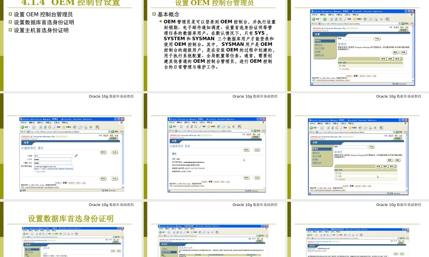Viewport: 429px width, 257px height.
Task: Click IE Home icon in SYS/SYSTEM admin-list screenshot
Action: click(340, 19)
